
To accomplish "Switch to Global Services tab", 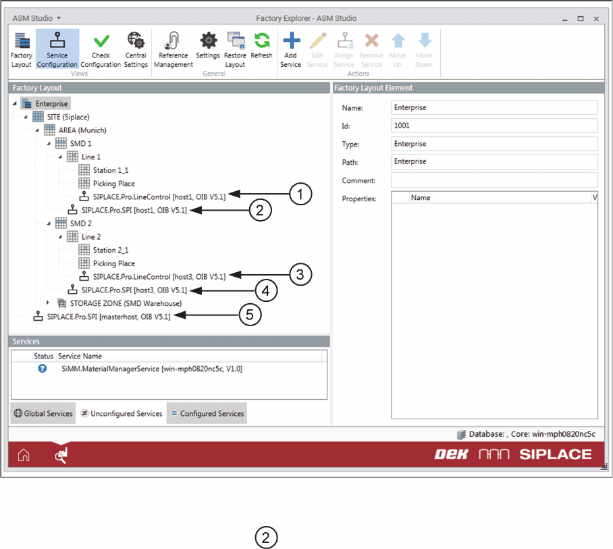I will tap(43, 413).
